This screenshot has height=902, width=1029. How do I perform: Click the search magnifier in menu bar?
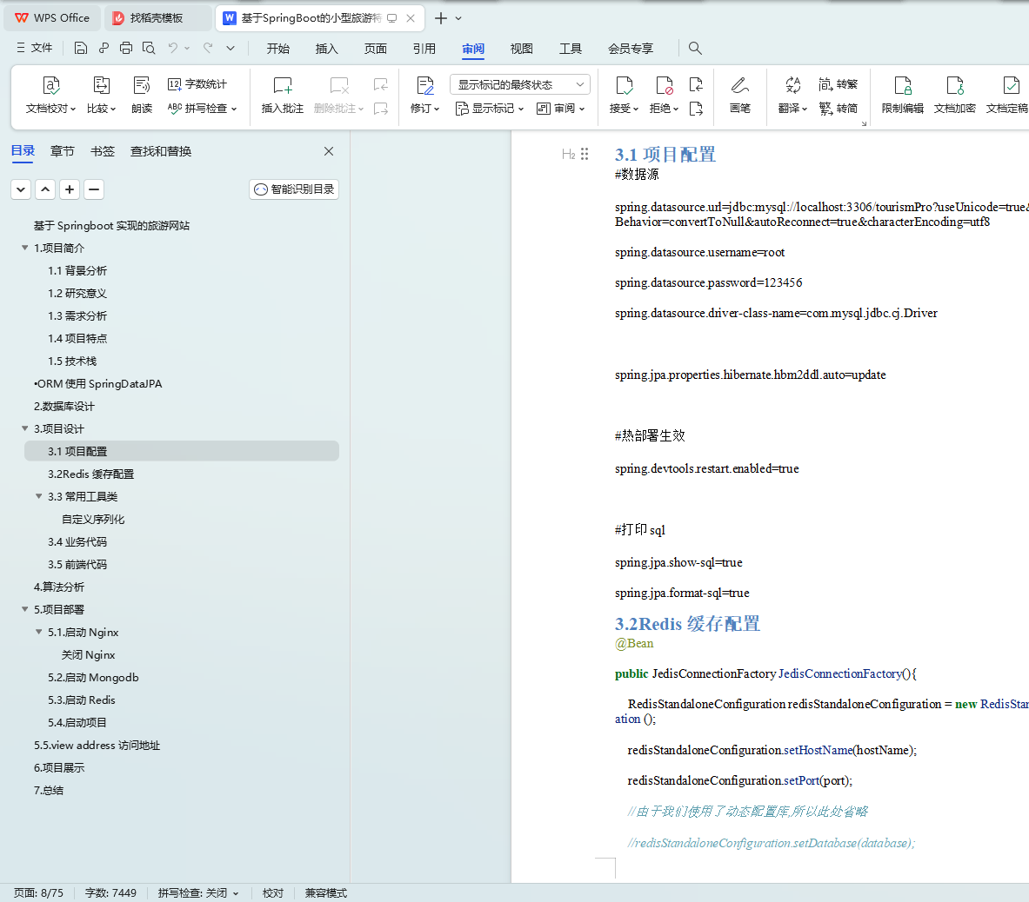point(695,48)
